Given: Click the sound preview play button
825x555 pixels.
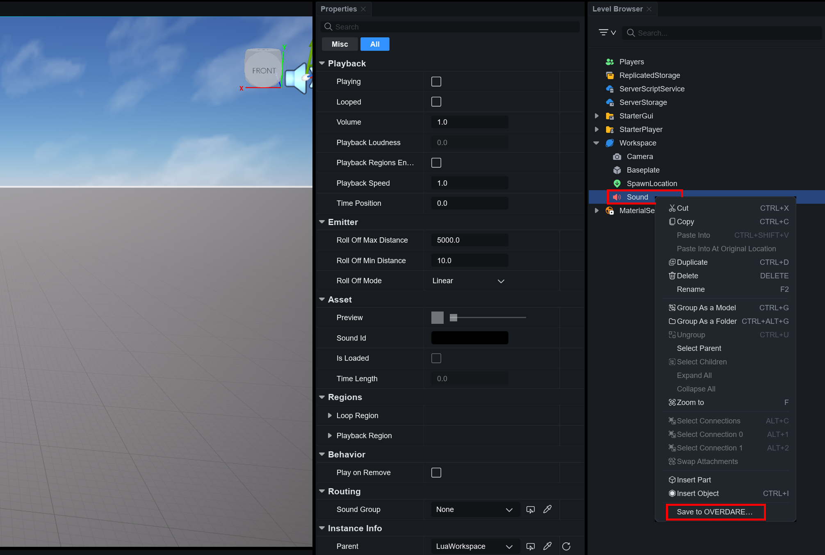Looking at the screenshot, I should 437,318.
